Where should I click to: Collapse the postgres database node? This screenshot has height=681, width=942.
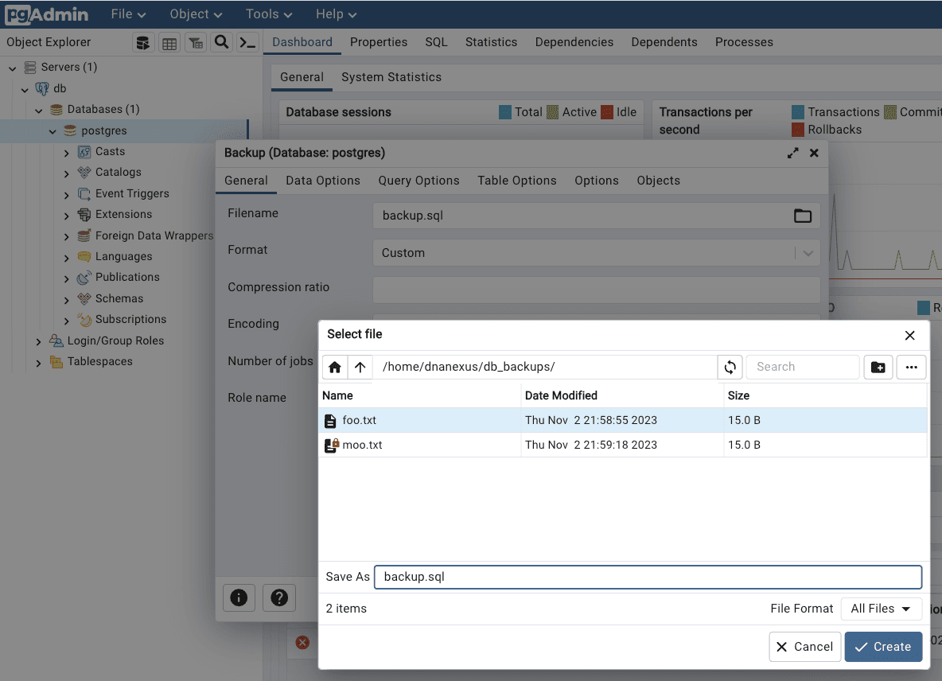(53, 131)
